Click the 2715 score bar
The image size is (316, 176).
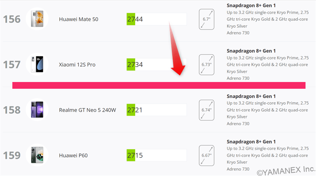[156, 155]
